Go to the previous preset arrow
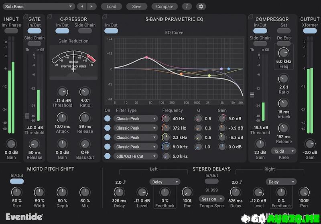 point(82,6)
